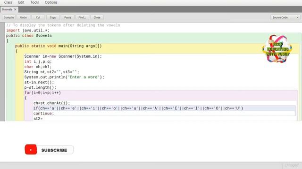The width and height of the screenshot is (302, 169).
Task: Click the 'char ch,ch1;' line
Action: pos(38,67)
